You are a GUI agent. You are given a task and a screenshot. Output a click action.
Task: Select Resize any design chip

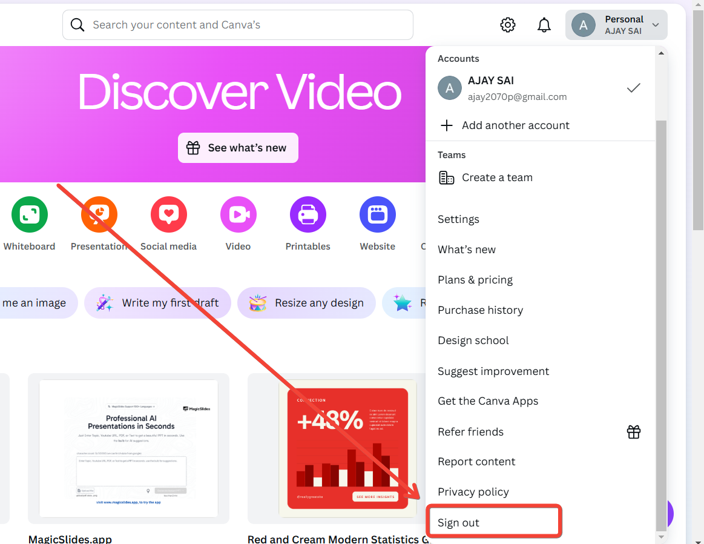coord(306,303)
